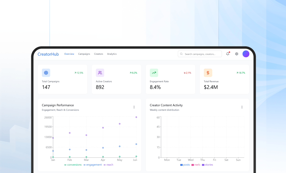The width and height of the screenshot is (286, 173).
Task: Open the settings gear icon
Action: 236,54
